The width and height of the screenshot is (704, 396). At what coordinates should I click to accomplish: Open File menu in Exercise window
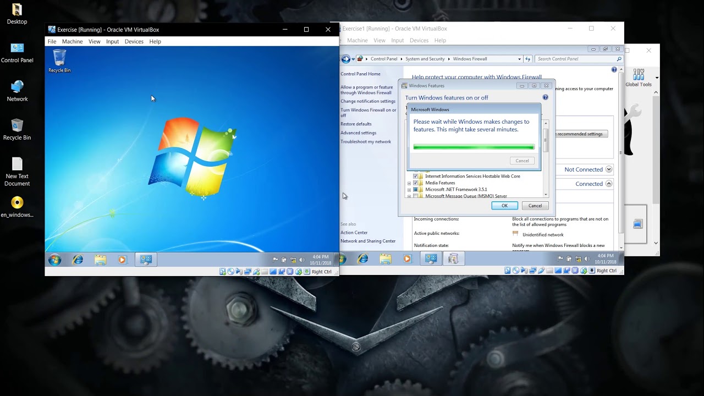click(x=52, y=41)
